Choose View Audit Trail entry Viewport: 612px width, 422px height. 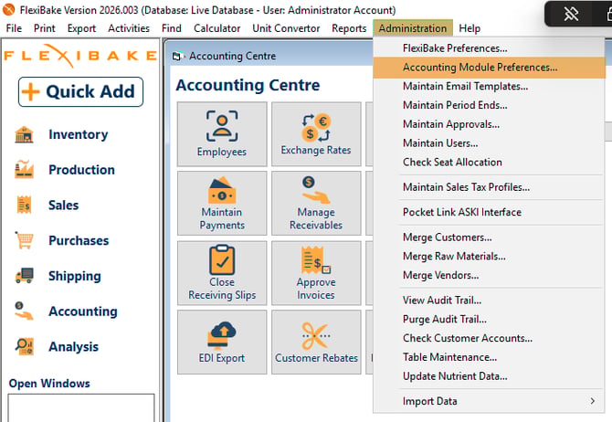coord(489,301)
